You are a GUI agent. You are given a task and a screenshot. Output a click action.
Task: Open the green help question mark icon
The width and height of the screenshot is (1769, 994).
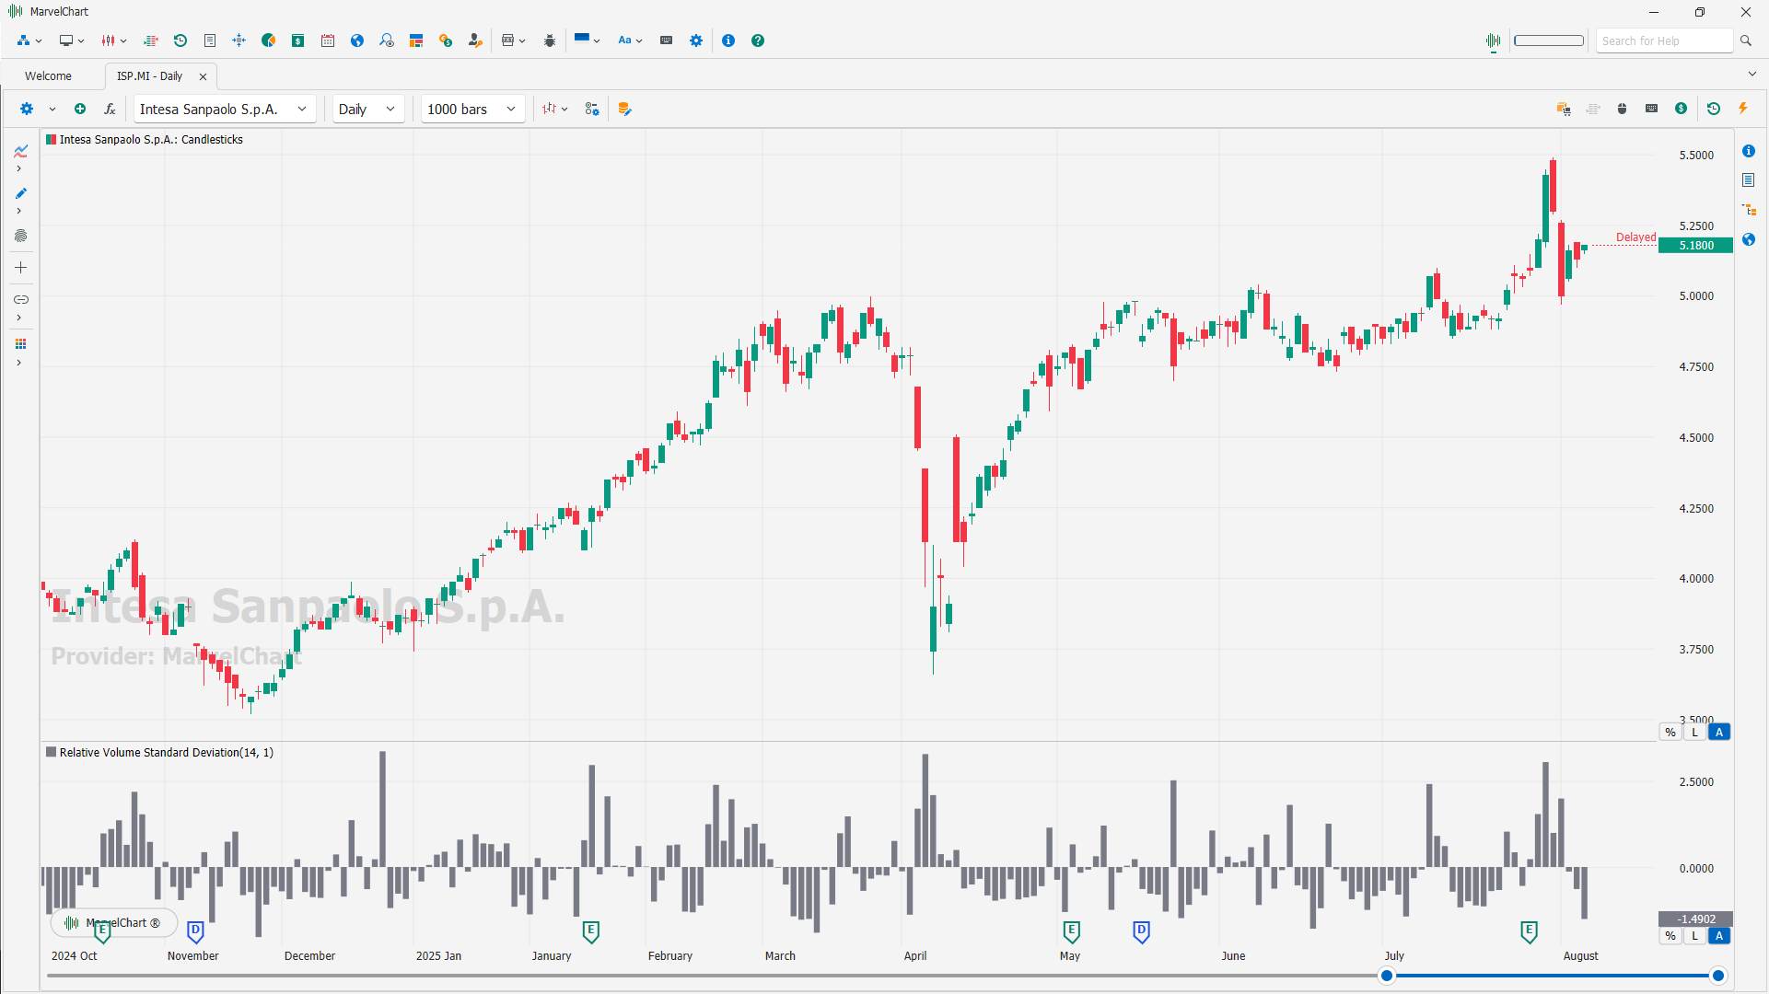758,40
